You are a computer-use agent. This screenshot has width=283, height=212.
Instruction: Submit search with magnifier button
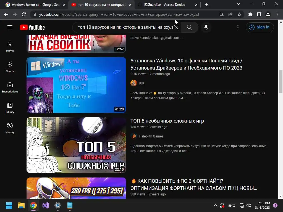pos(189,27)
